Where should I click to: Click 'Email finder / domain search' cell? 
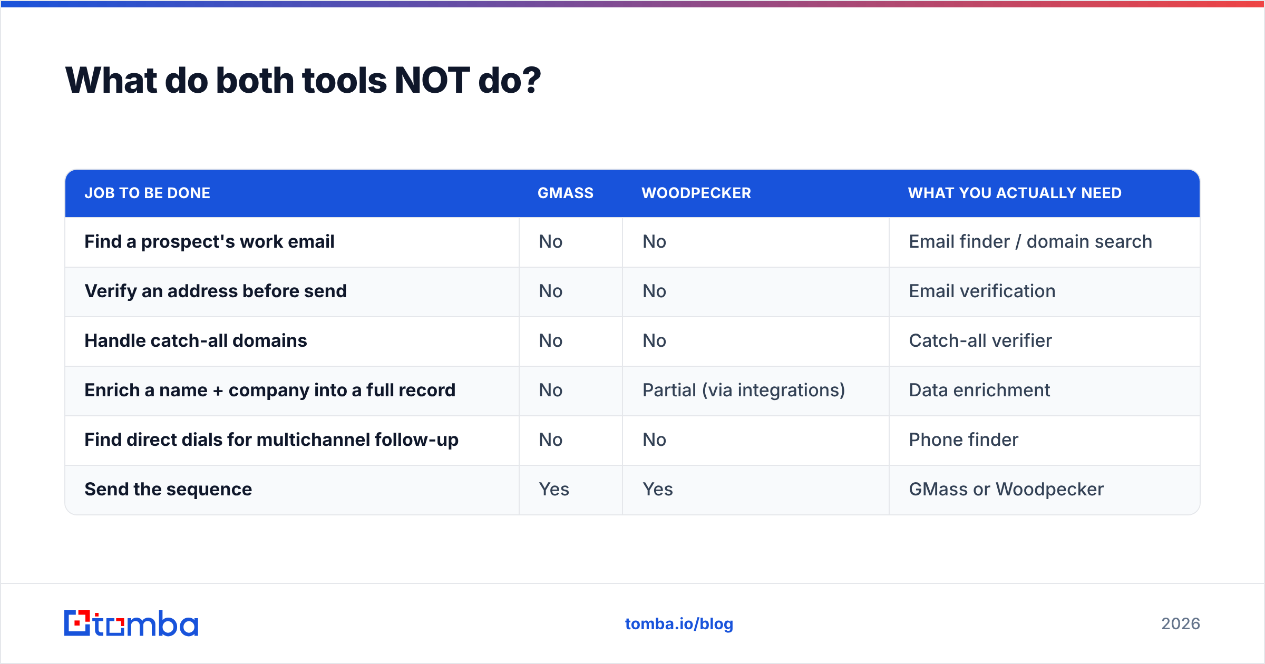[x=1030, y=242]
